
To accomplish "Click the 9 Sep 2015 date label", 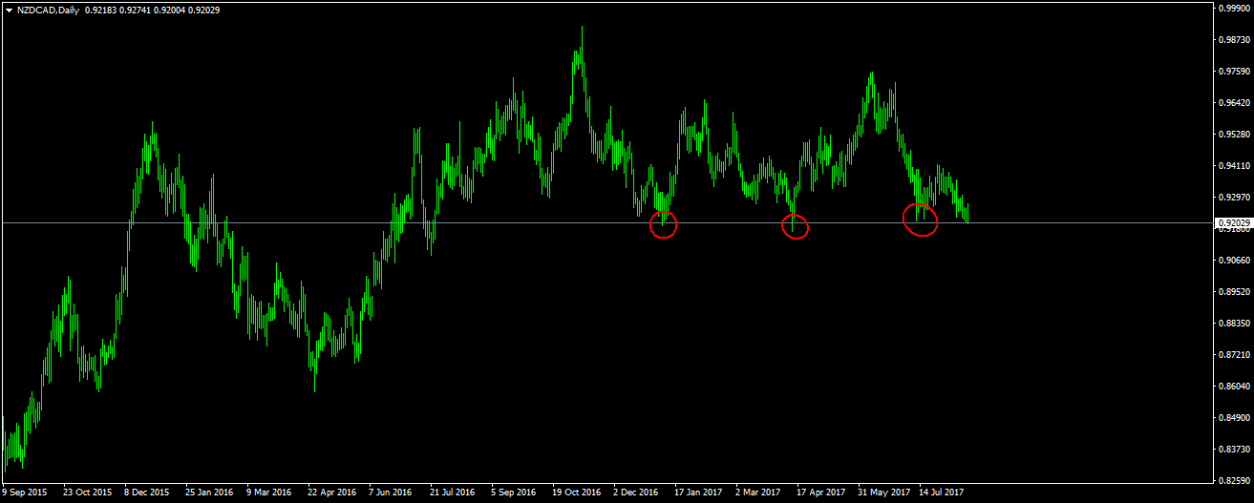I will (x=24, y=493).
